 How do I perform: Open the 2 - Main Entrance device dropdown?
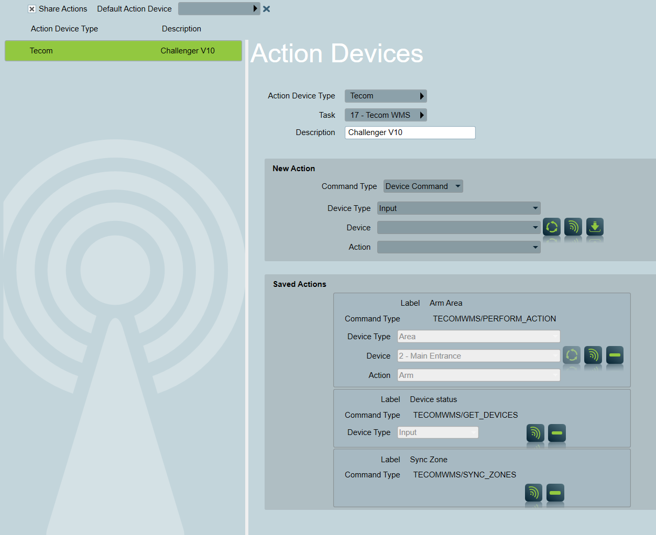(x=479, y=356)
